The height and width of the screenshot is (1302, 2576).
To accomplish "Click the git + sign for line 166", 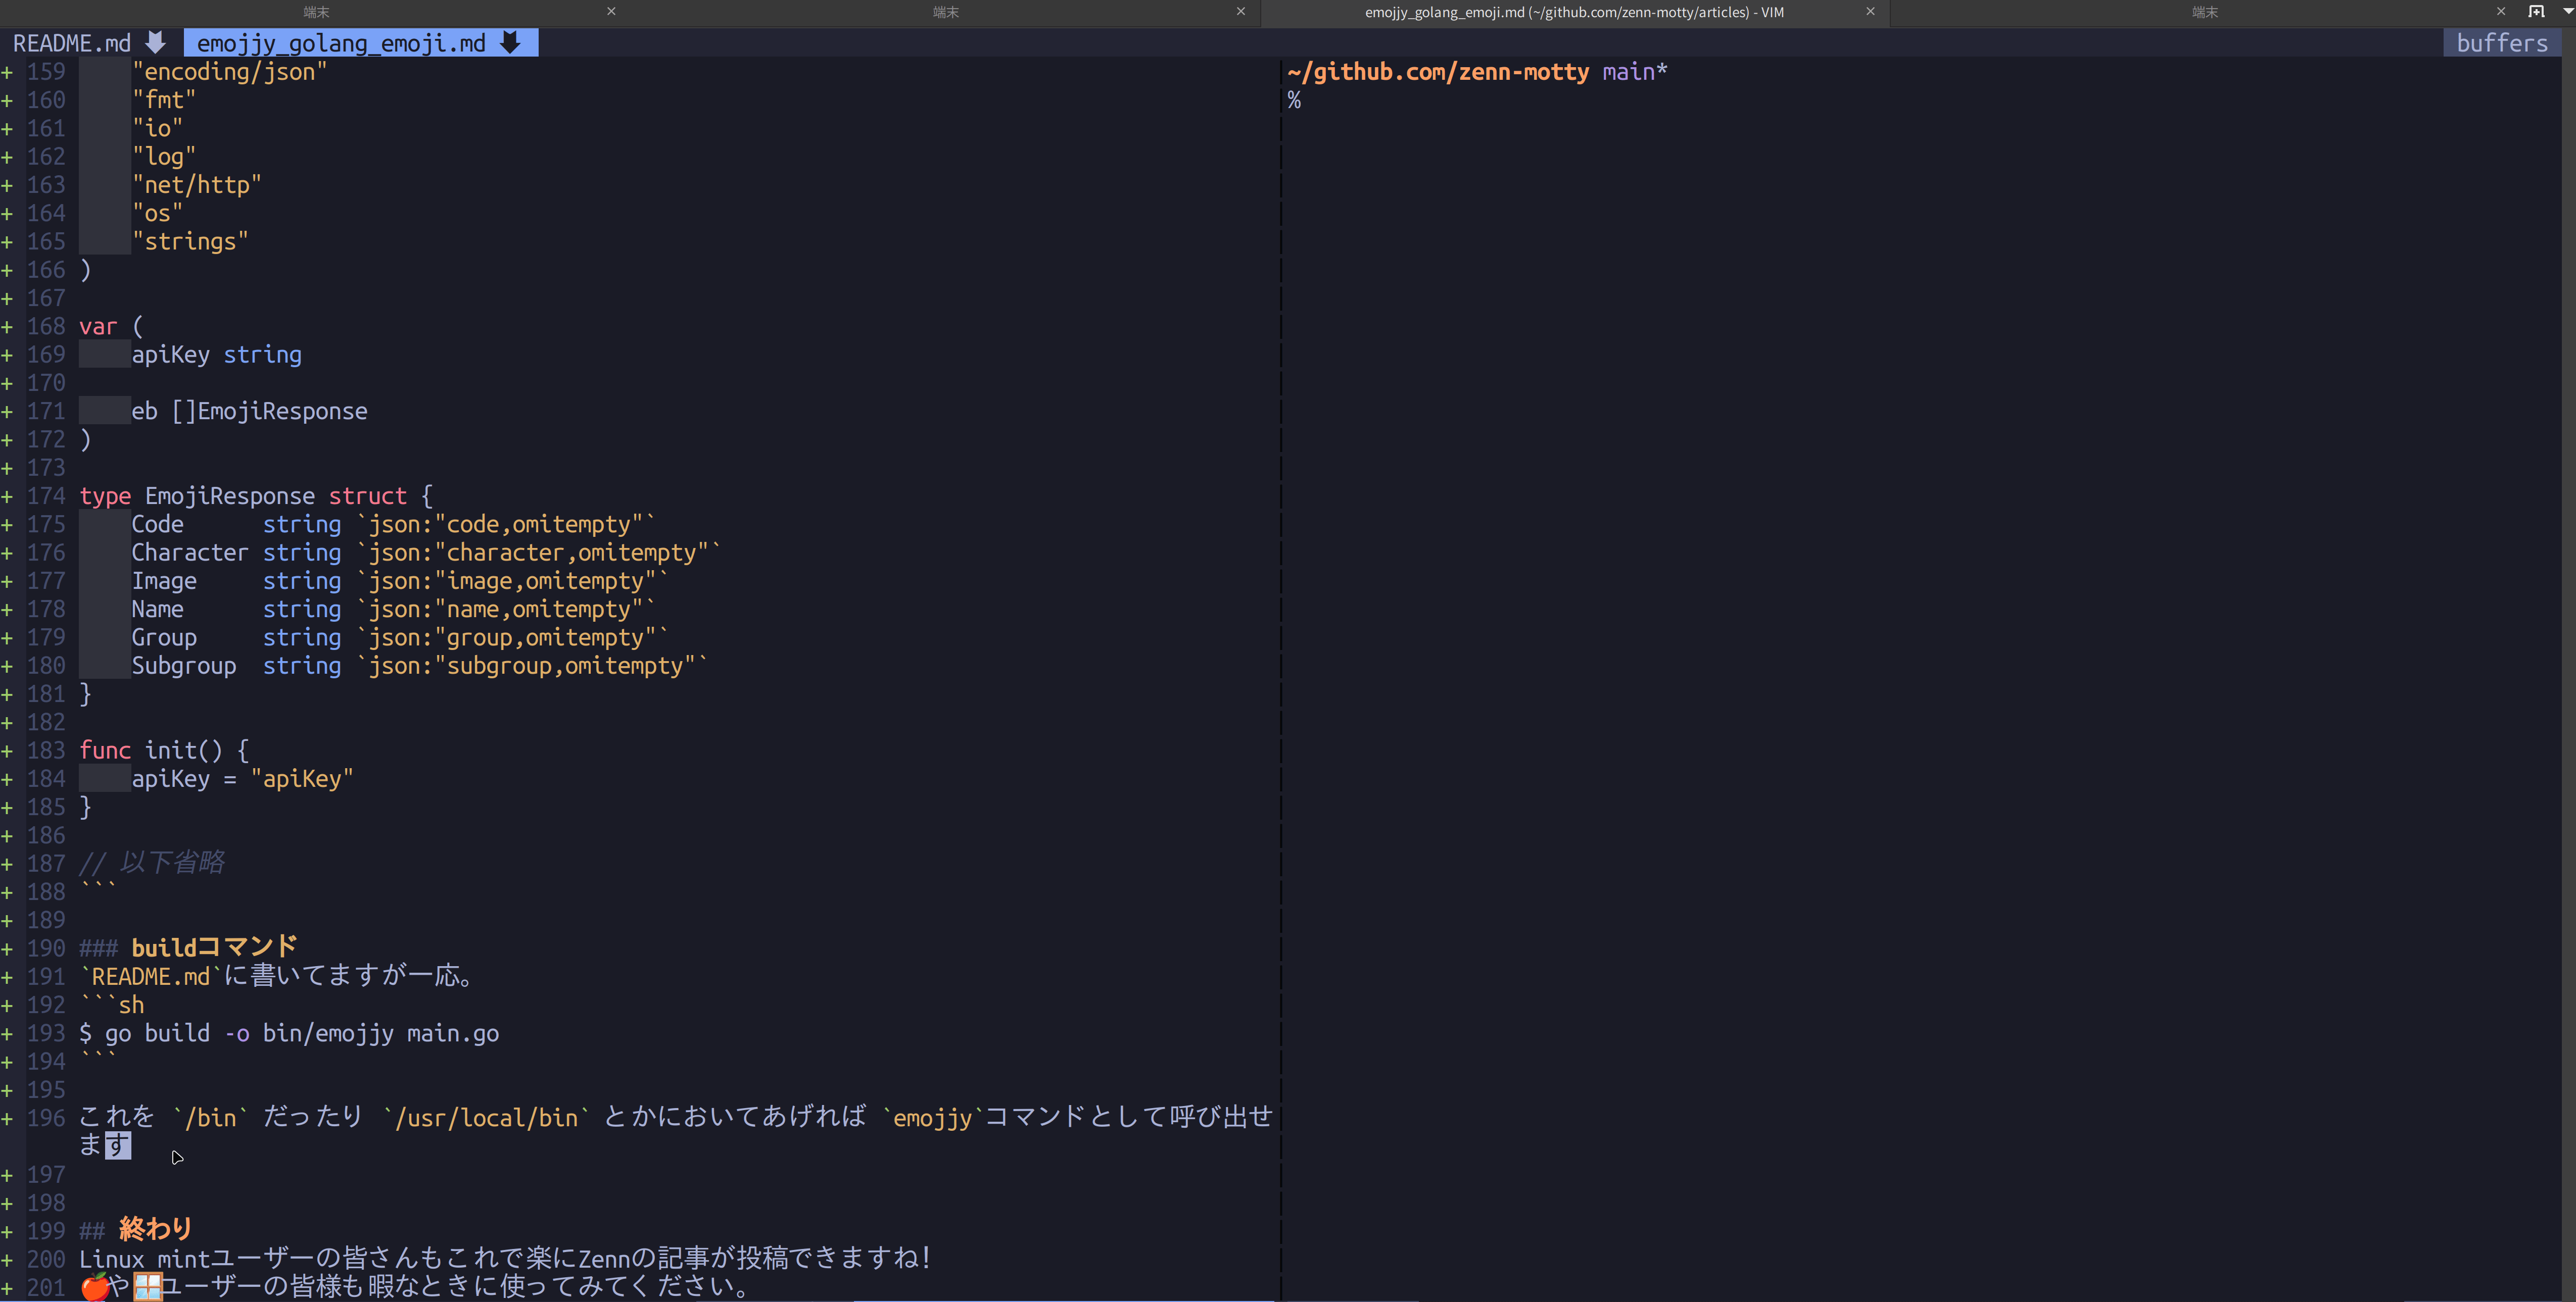I will coord(7,271).
